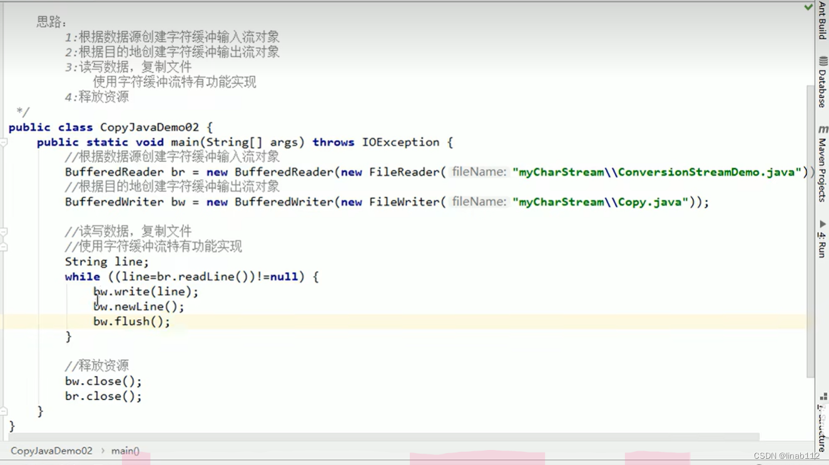Click the //释放资源 comment above bw.close()
Viewport: 829px width, 465px height.
(x=97, y=366)
